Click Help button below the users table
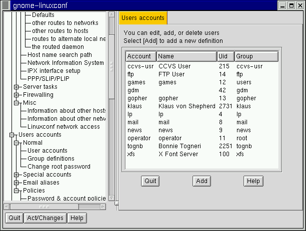The image size is (306, 231). (253, 181)
